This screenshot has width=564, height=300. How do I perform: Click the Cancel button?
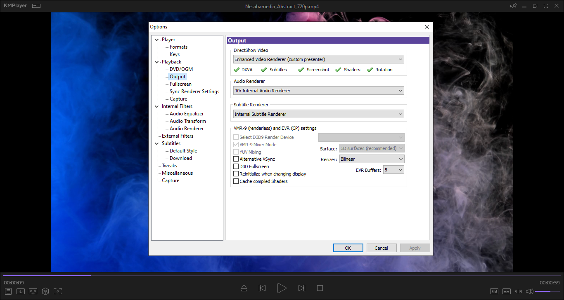click(x=381, y=248)
